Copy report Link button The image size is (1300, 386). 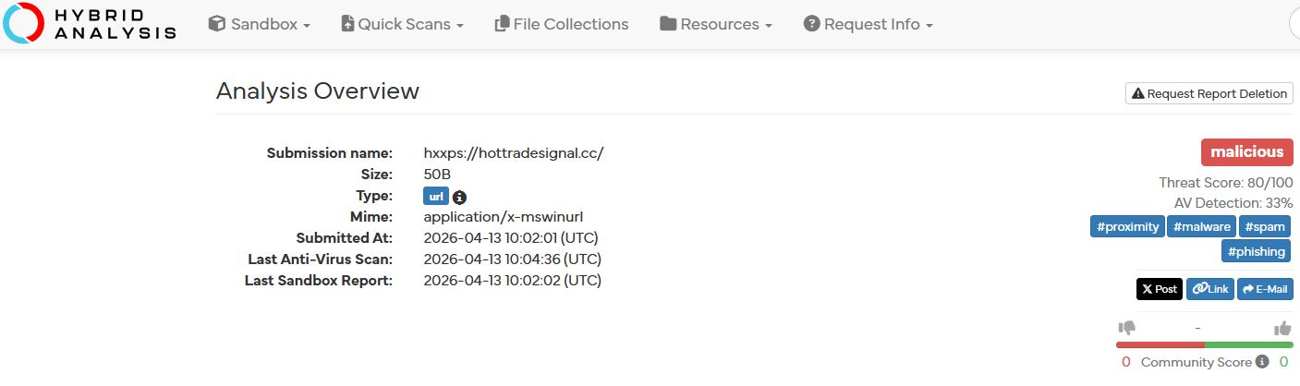pos(1209,289)
